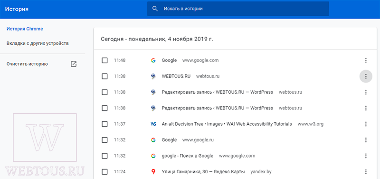Choose Очистить историю in the sidebar
This screenshot has height=179, width=380.
(27, 64)
